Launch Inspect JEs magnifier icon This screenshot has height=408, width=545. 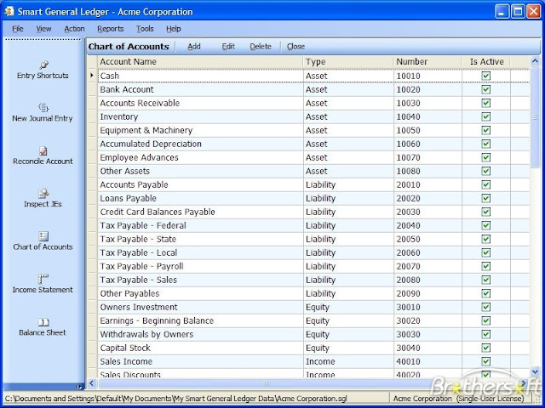point(43,193)
